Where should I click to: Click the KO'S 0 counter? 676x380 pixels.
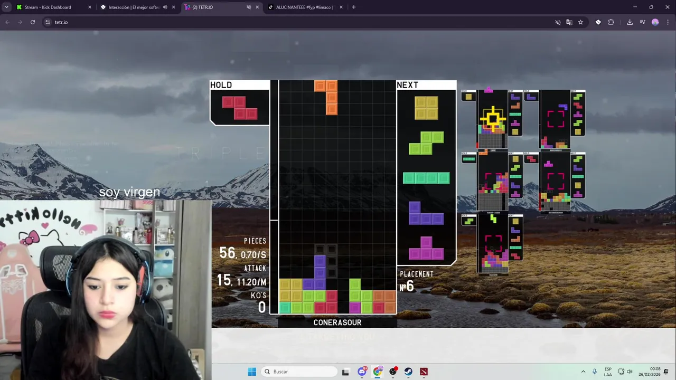tap(258, 302)
